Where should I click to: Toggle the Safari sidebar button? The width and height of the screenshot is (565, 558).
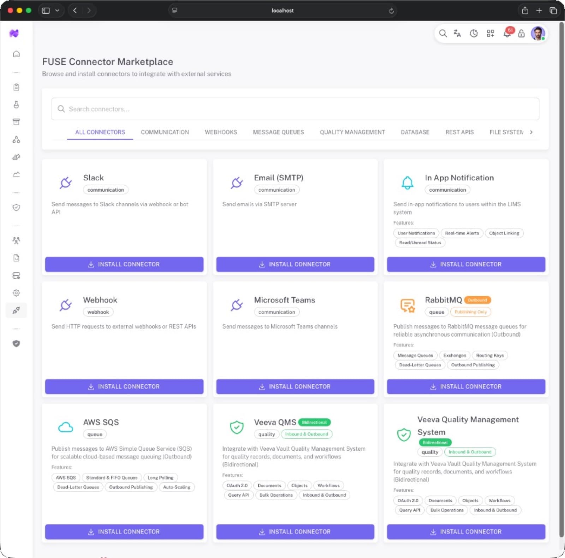46,10
